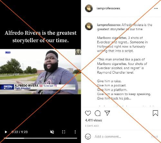Open iamprofessorex profile from header username

(108, 8)
